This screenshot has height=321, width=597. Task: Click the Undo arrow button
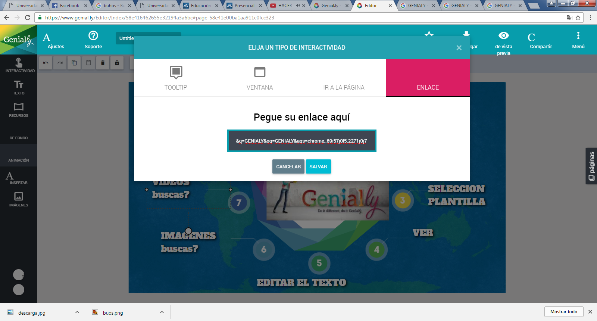pos(46,63)
